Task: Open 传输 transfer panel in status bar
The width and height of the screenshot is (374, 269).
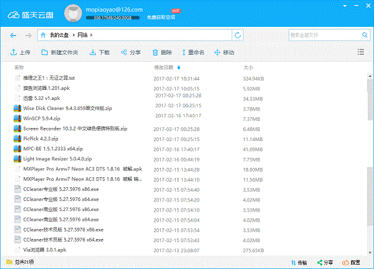Action: [x=299, y=263]
